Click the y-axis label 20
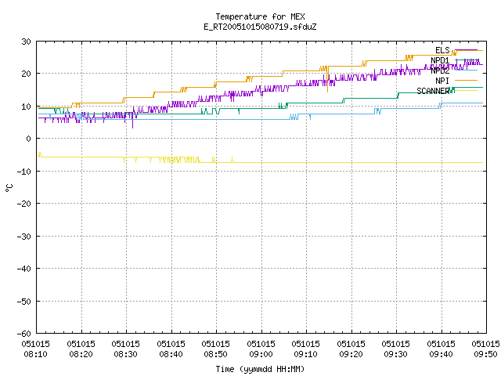501x376 pixels. [x=26, y=74]
